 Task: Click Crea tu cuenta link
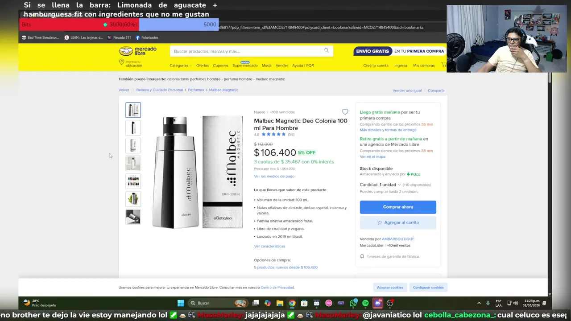(376, 66)
